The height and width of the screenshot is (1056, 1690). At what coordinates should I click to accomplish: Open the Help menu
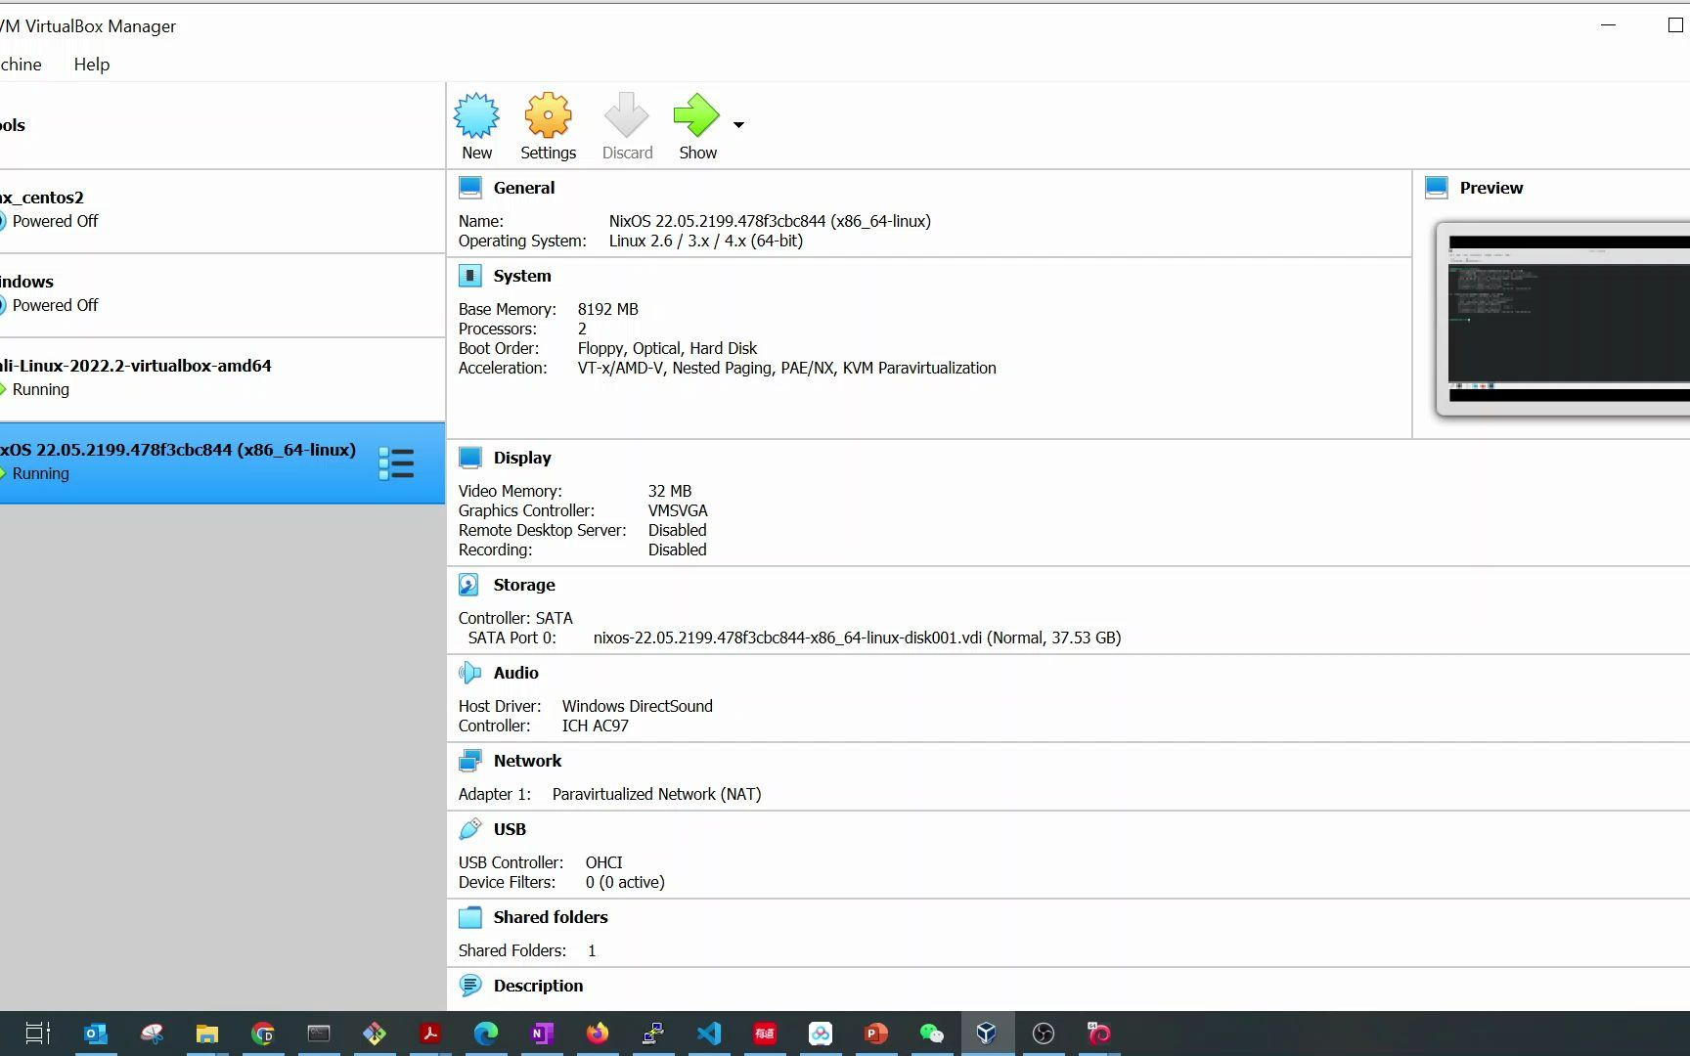(92, 65)
